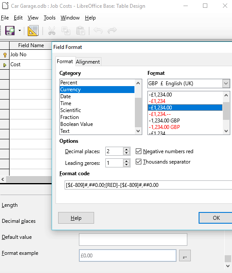Select the primary key icon beside Job No
The height and width of the screenshot is (273, 232).
(5, 55)
